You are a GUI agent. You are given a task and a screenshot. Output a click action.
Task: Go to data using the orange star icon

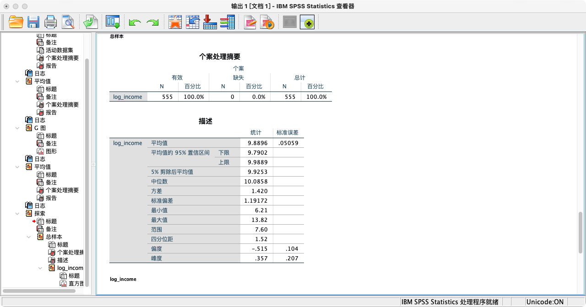pyautogui.click(x=175, y=22)
